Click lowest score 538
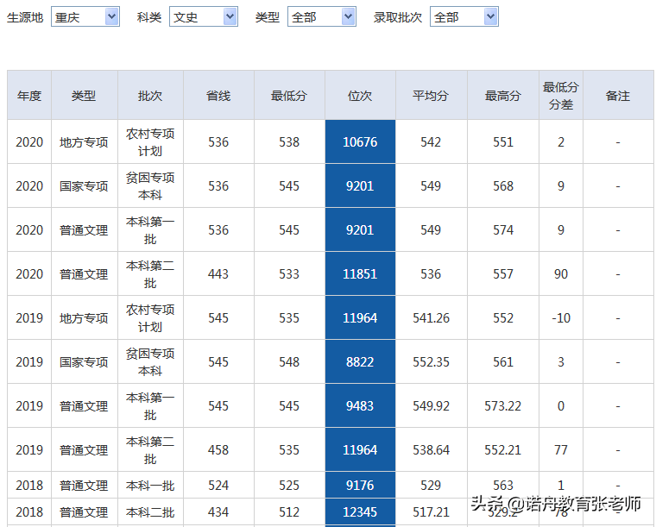 tap(289, 142)
